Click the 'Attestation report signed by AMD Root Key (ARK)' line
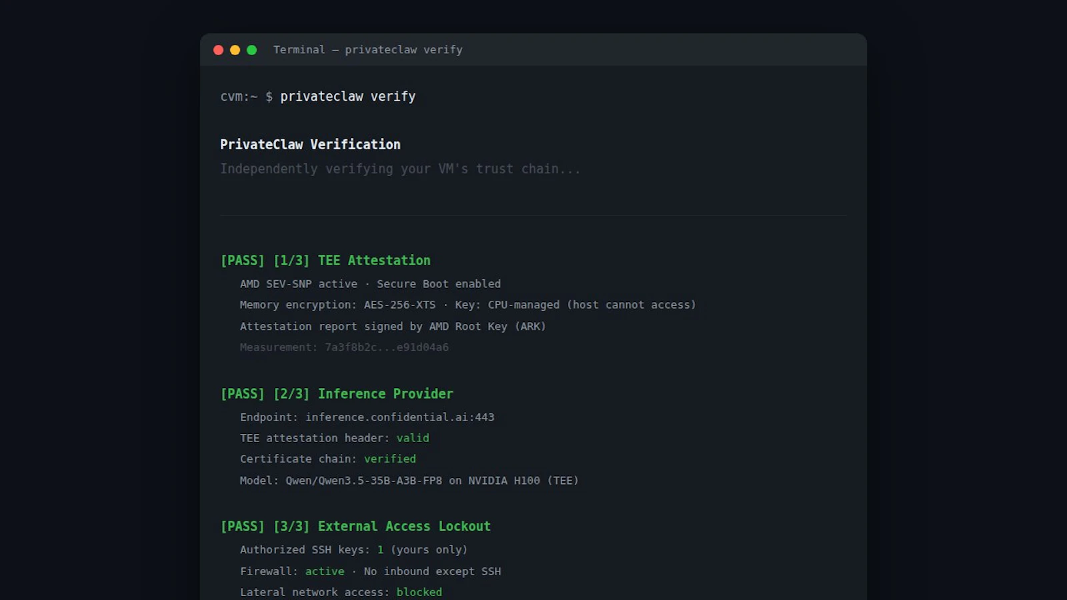Screen dimensions: 1067x600 (393, 326)
